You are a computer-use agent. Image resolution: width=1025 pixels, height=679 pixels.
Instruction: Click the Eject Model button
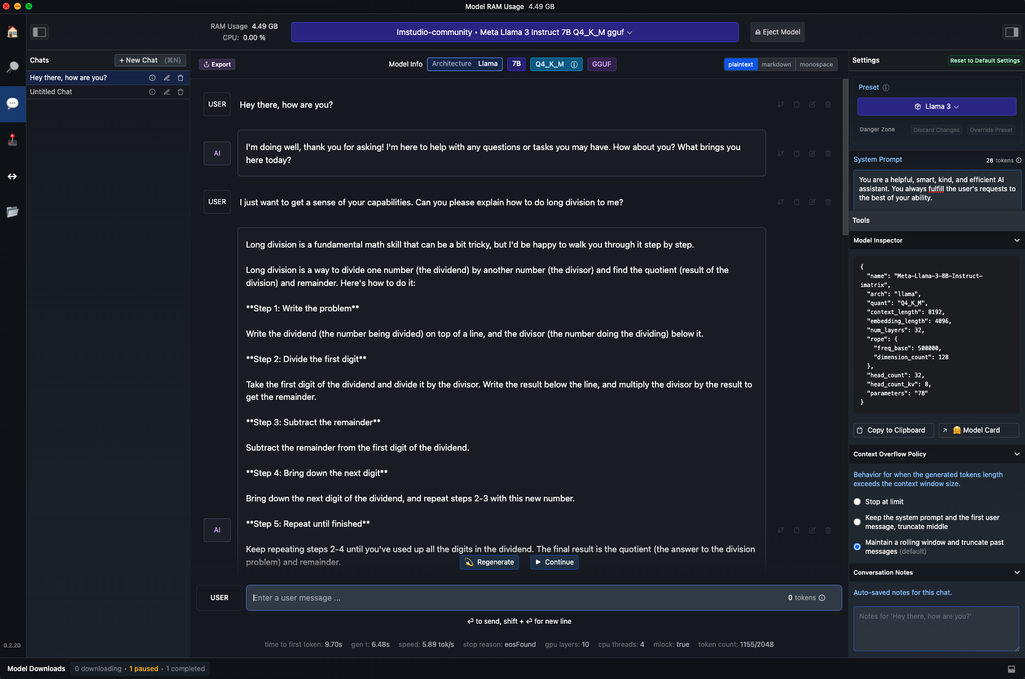pos(777,32)
